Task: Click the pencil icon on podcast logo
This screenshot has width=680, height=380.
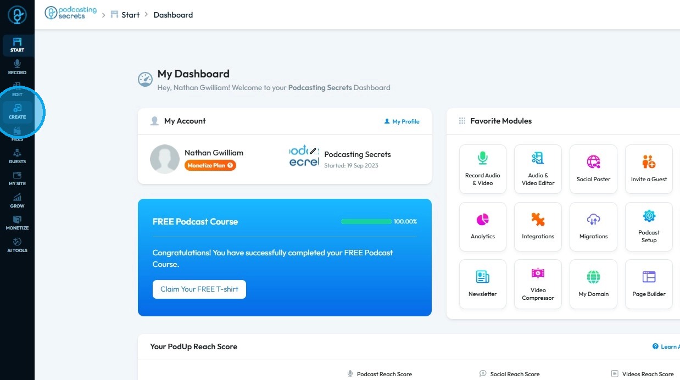Action: tap(313, 150)
